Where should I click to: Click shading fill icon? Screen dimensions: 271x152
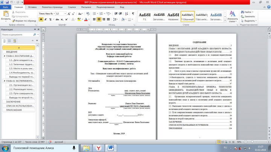(123, 19)
